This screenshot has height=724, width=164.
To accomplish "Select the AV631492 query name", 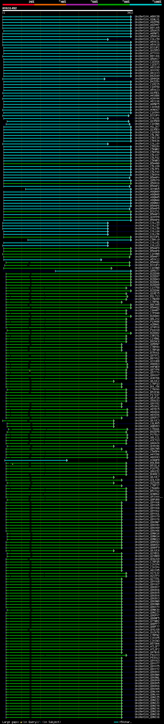I will click(x=9, y=8).
